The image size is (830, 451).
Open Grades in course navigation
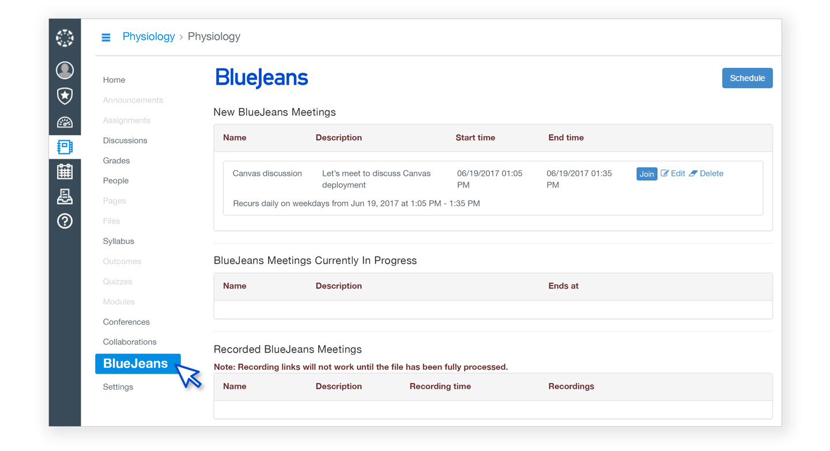116,161
